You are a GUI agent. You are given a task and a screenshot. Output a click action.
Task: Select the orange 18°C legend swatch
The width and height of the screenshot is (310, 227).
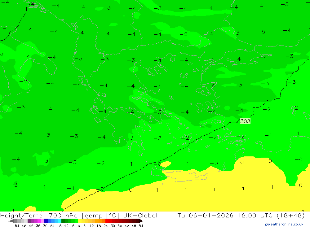tap(100, 221)
